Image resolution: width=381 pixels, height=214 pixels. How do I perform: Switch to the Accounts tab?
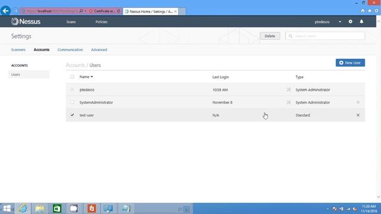coord(42,50)
